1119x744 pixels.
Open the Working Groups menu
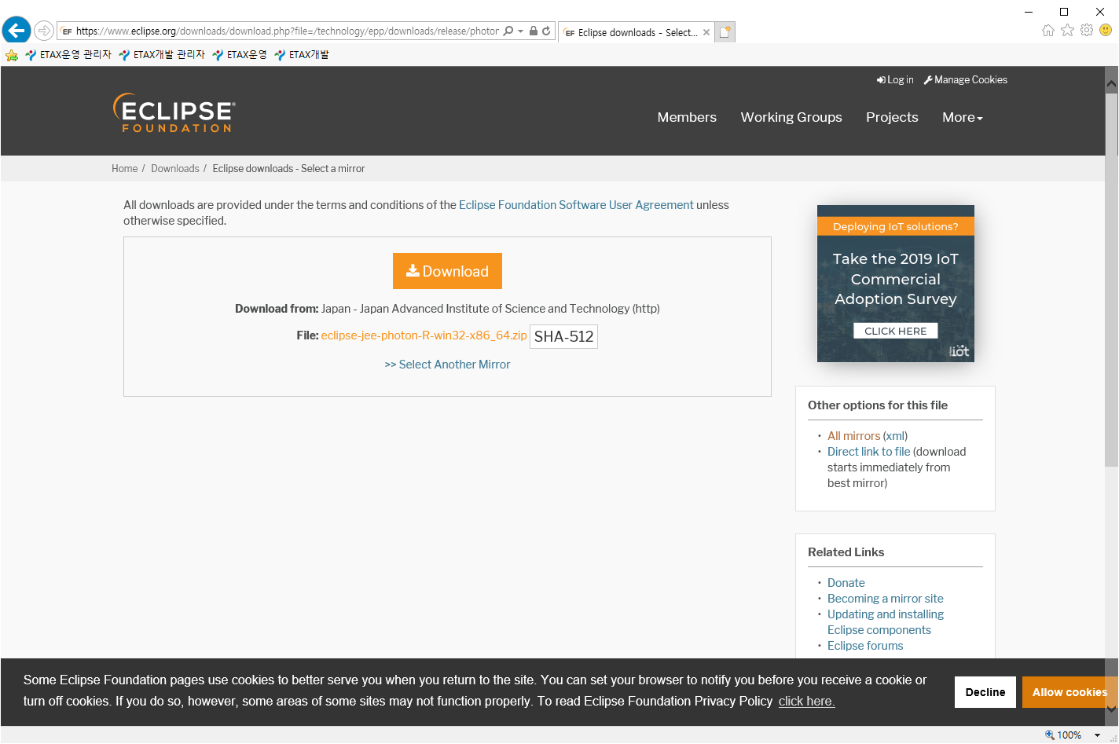pos(791,117)
